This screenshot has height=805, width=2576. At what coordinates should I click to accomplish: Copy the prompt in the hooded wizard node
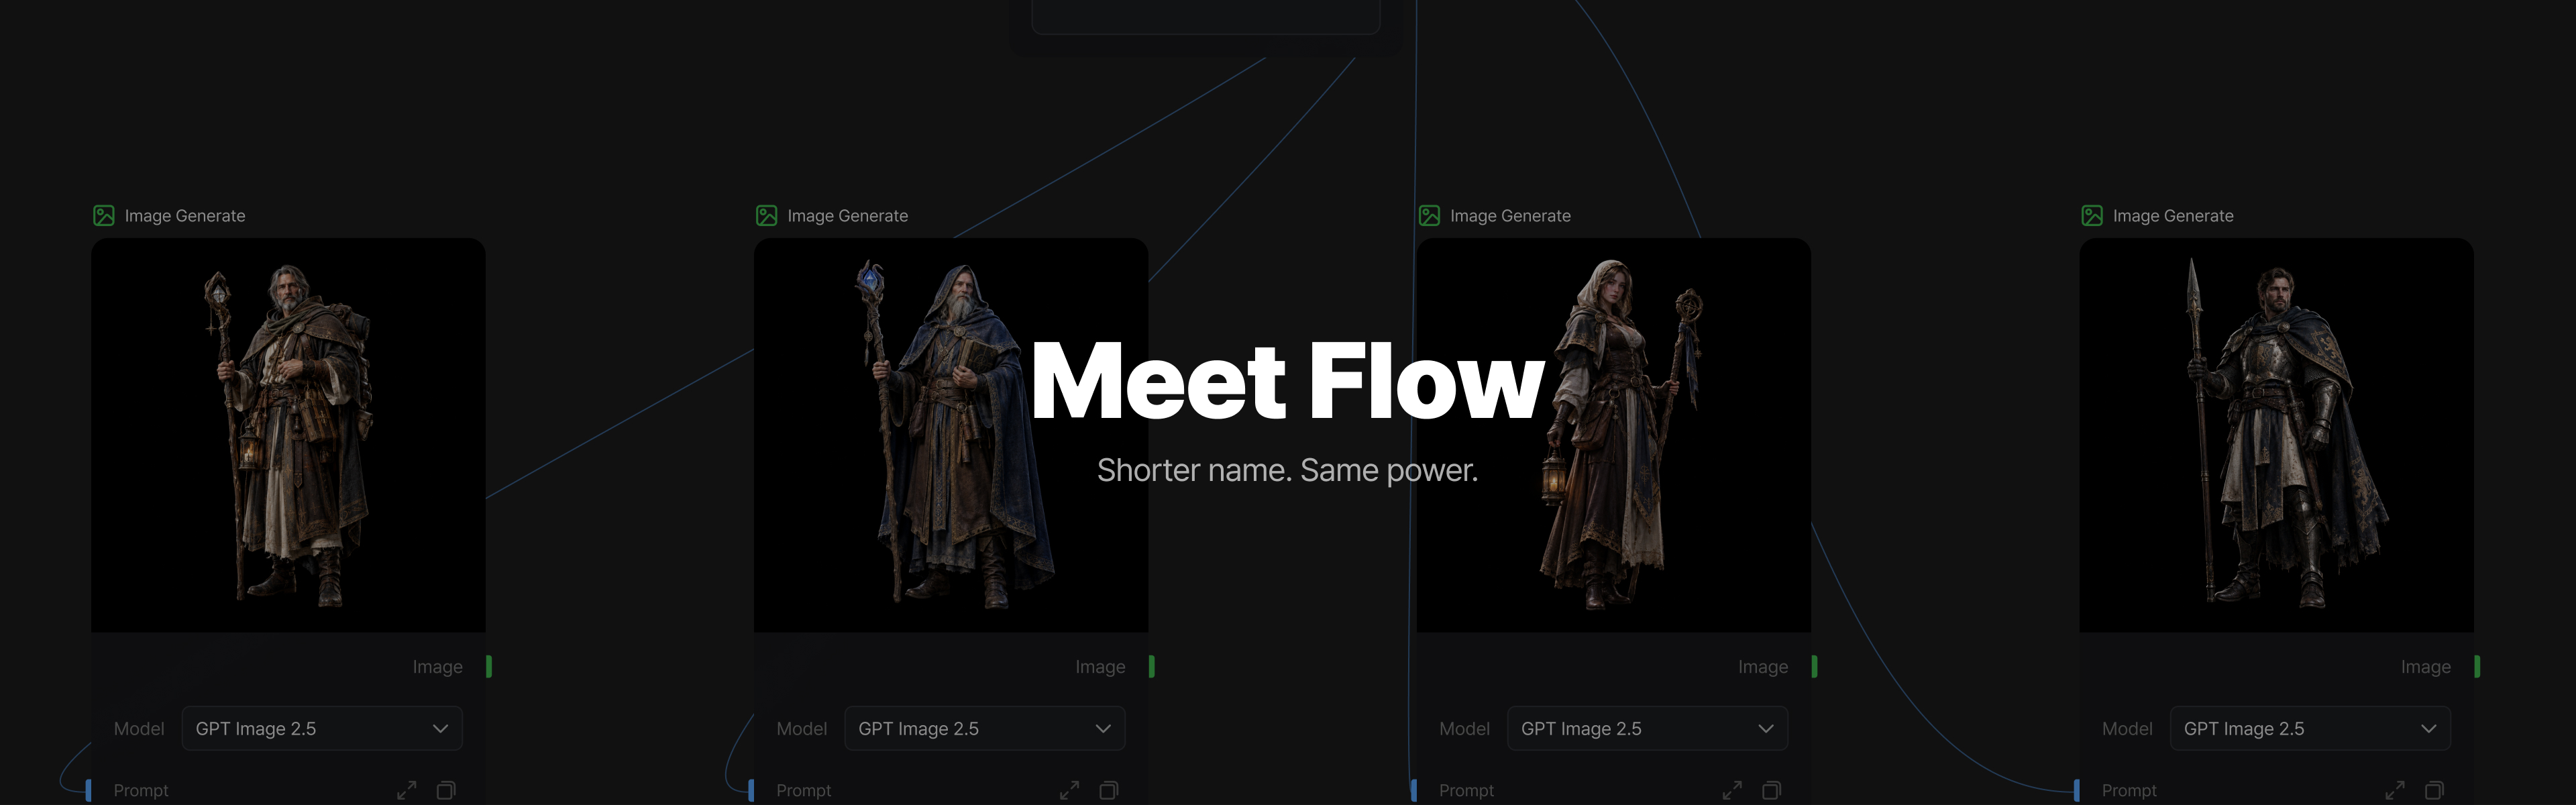[x=1109, y=790]
